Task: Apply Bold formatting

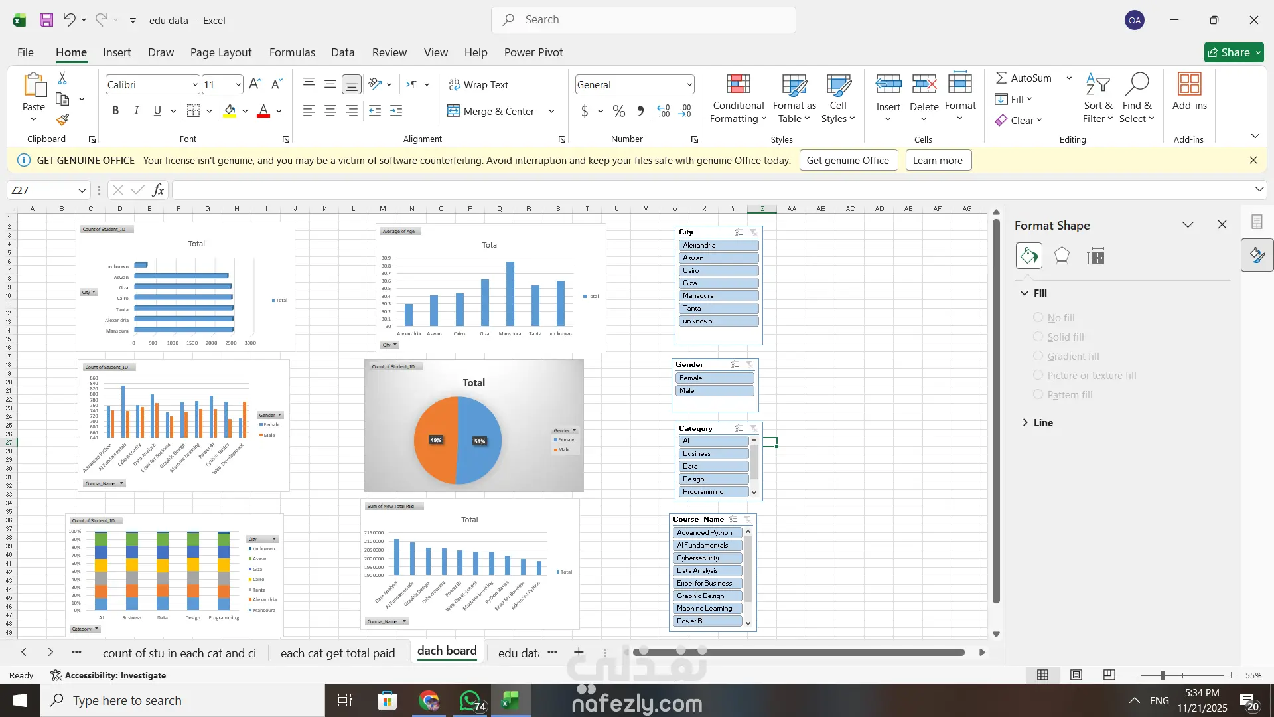Action: coord(115,111)
